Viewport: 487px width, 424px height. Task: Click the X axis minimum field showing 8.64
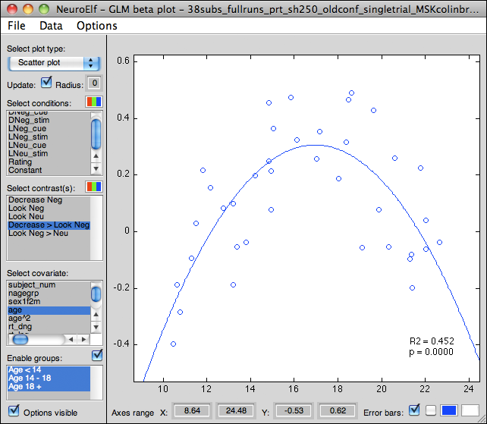[x=193, y=410]
